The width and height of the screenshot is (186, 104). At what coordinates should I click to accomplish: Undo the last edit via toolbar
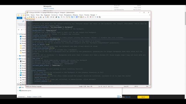point(51,17)
